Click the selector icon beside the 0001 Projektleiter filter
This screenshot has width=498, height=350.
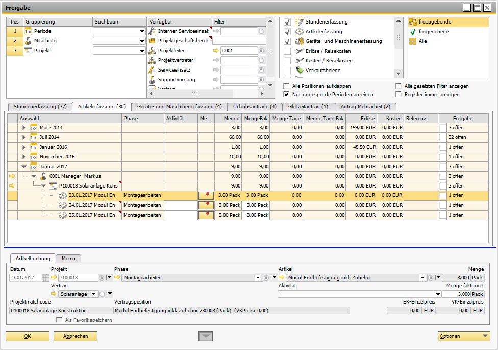click(262, 51)
